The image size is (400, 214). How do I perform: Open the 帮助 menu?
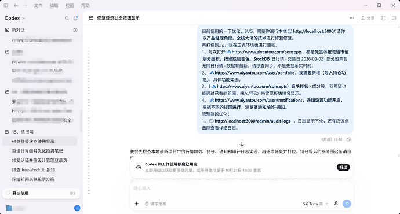[x=85, y=6]
